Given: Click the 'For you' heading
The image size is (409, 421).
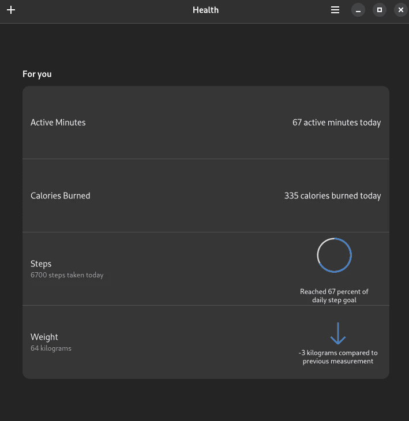Looking at the screenshot, I should coord(37,74).
